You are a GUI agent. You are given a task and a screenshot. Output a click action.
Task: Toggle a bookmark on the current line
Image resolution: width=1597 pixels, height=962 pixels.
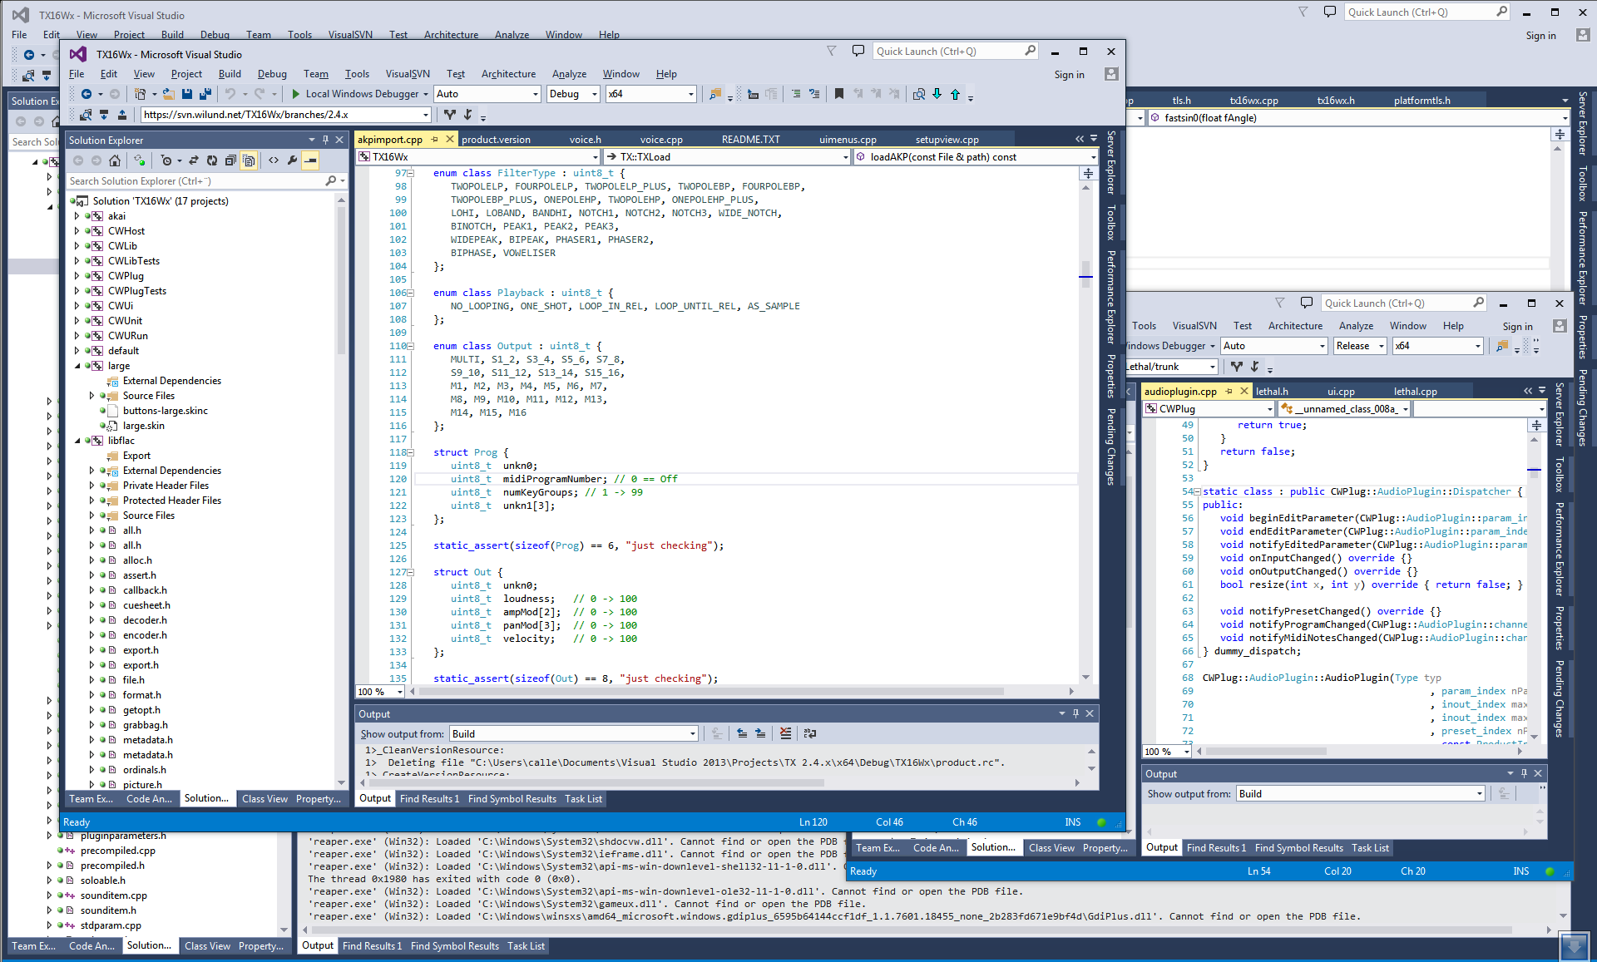[x=839, y=94]
